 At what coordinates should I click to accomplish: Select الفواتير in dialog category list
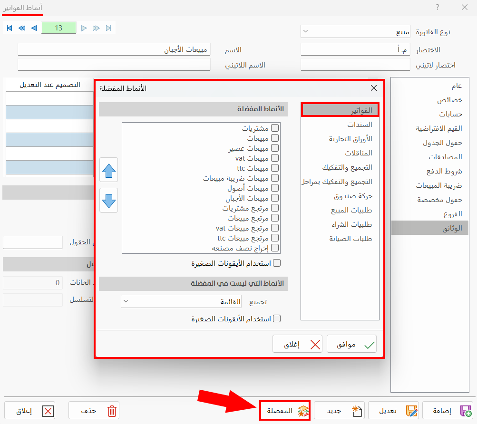[340, 110]
